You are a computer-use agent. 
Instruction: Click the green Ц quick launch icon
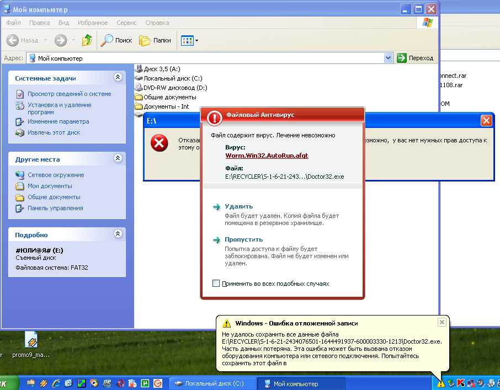tap(145, 383)
